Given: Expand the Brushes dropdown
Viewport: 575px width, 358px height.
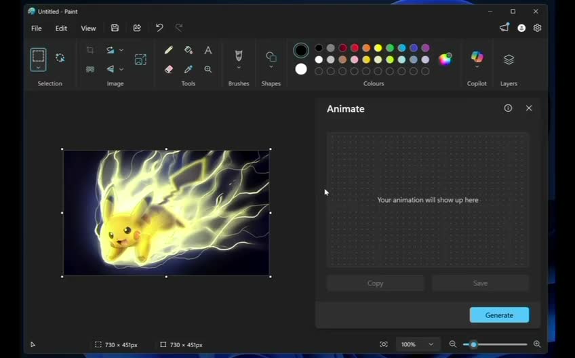Looking at the screenshot, I should [x=239, y=68].
